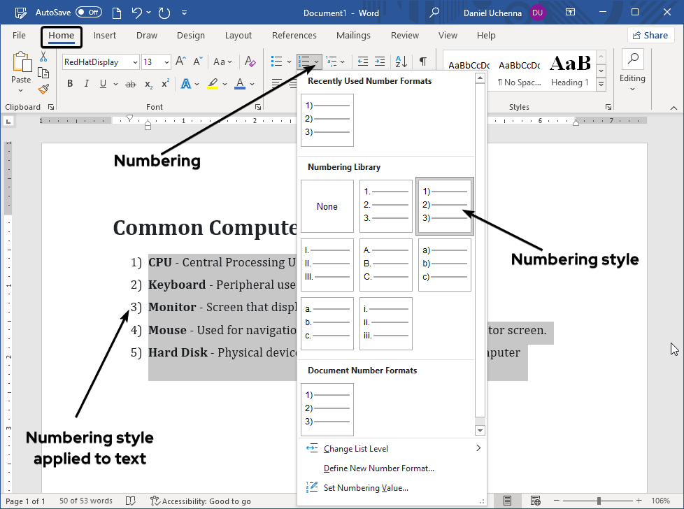Viewport: 684px width, 509px height.
Task: Click the Share button
Action: [x=650, y=36]
